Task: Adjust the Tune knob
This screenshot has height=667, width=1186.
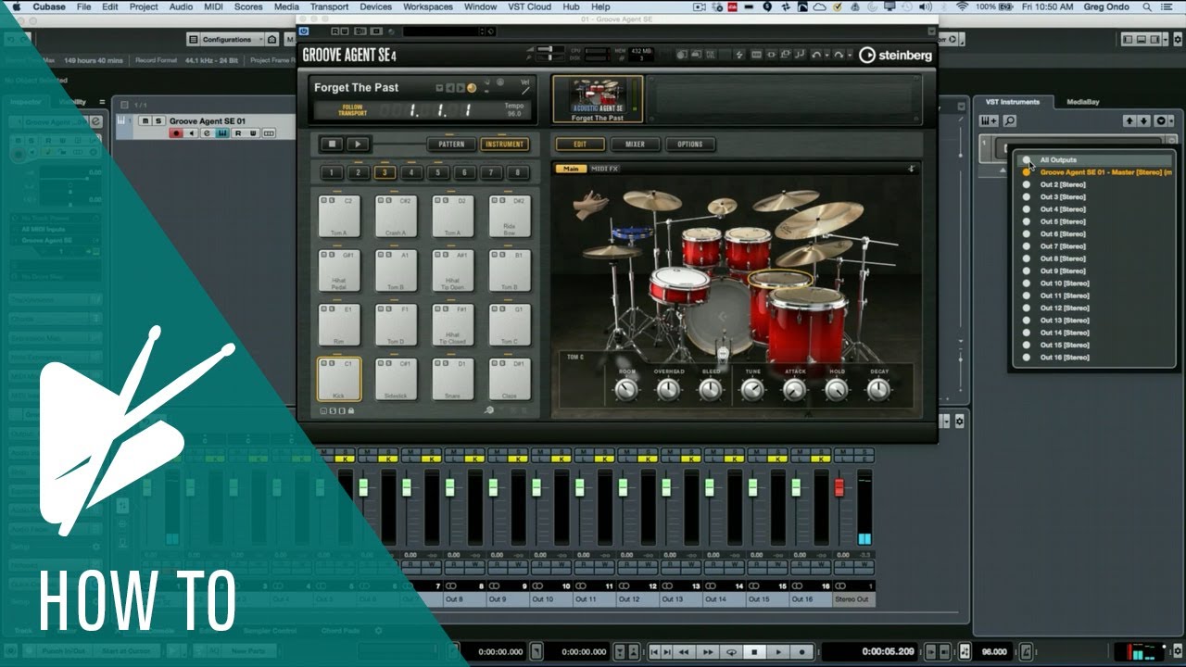Action: (x=752, y=389)
